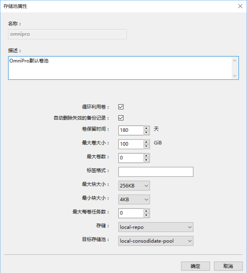Lower 最大卷数 with down spinner arrow
Image resolution: width=247 pixels, height=273 pixels.
(x=146, y=160)
